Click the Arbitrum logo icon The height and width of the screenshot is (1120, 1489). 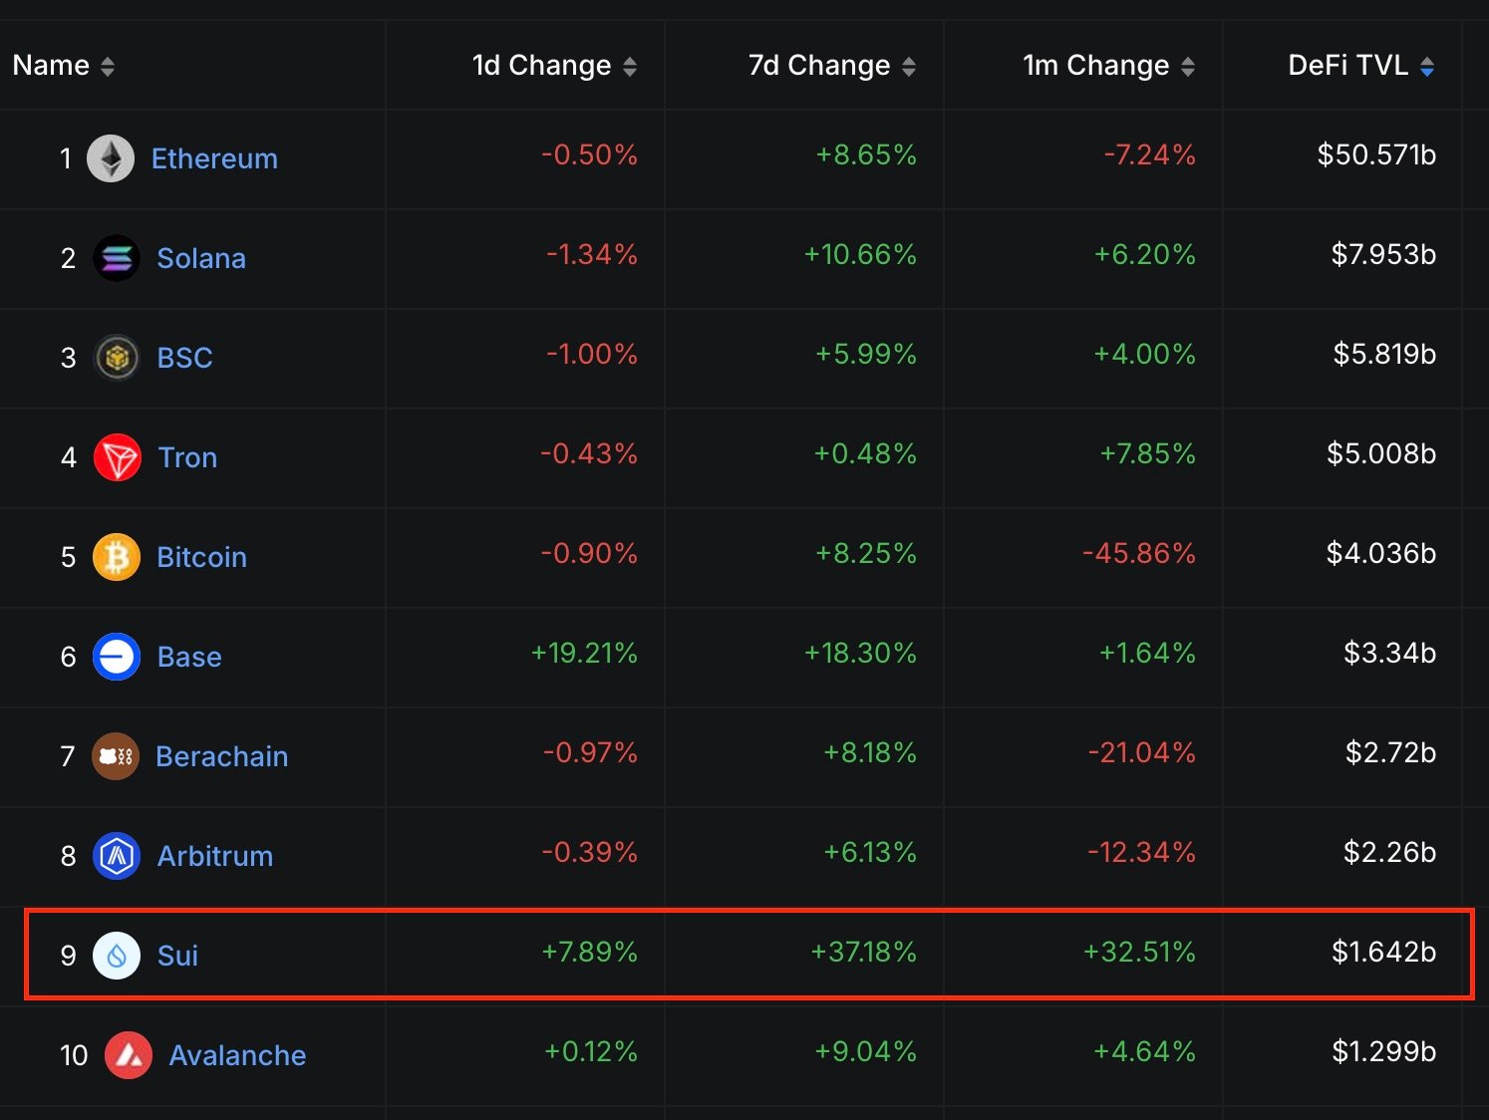[x=116, y=855]
